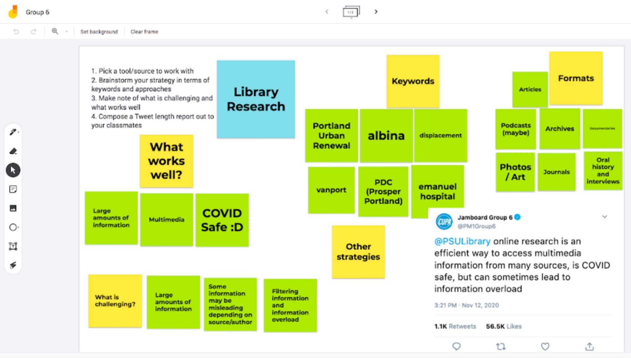Click the Undo arrow
This screenshot has height=358, width=631.
16,32
